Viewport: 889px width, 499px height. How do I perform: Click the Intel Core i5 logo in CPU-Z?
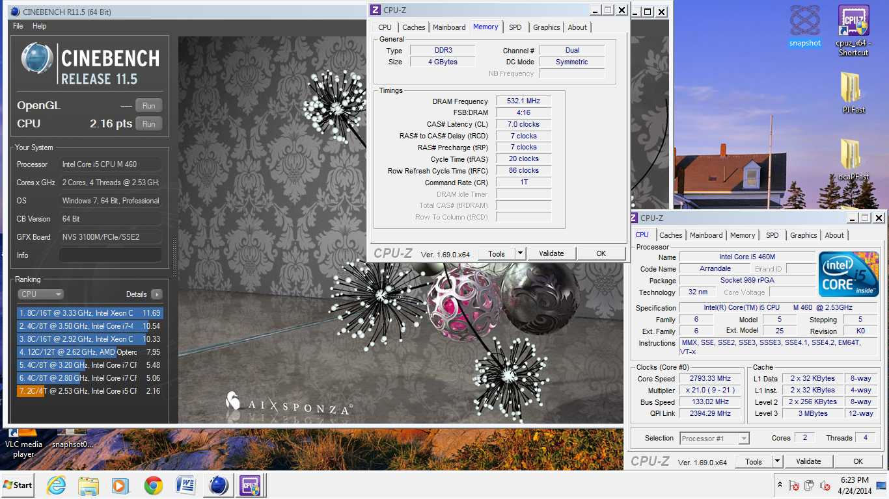[x=849, y=274]
